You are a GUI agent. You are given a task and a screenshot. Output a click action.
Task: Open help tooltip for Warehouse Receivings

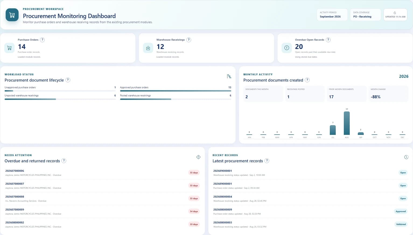coord(189,40)
